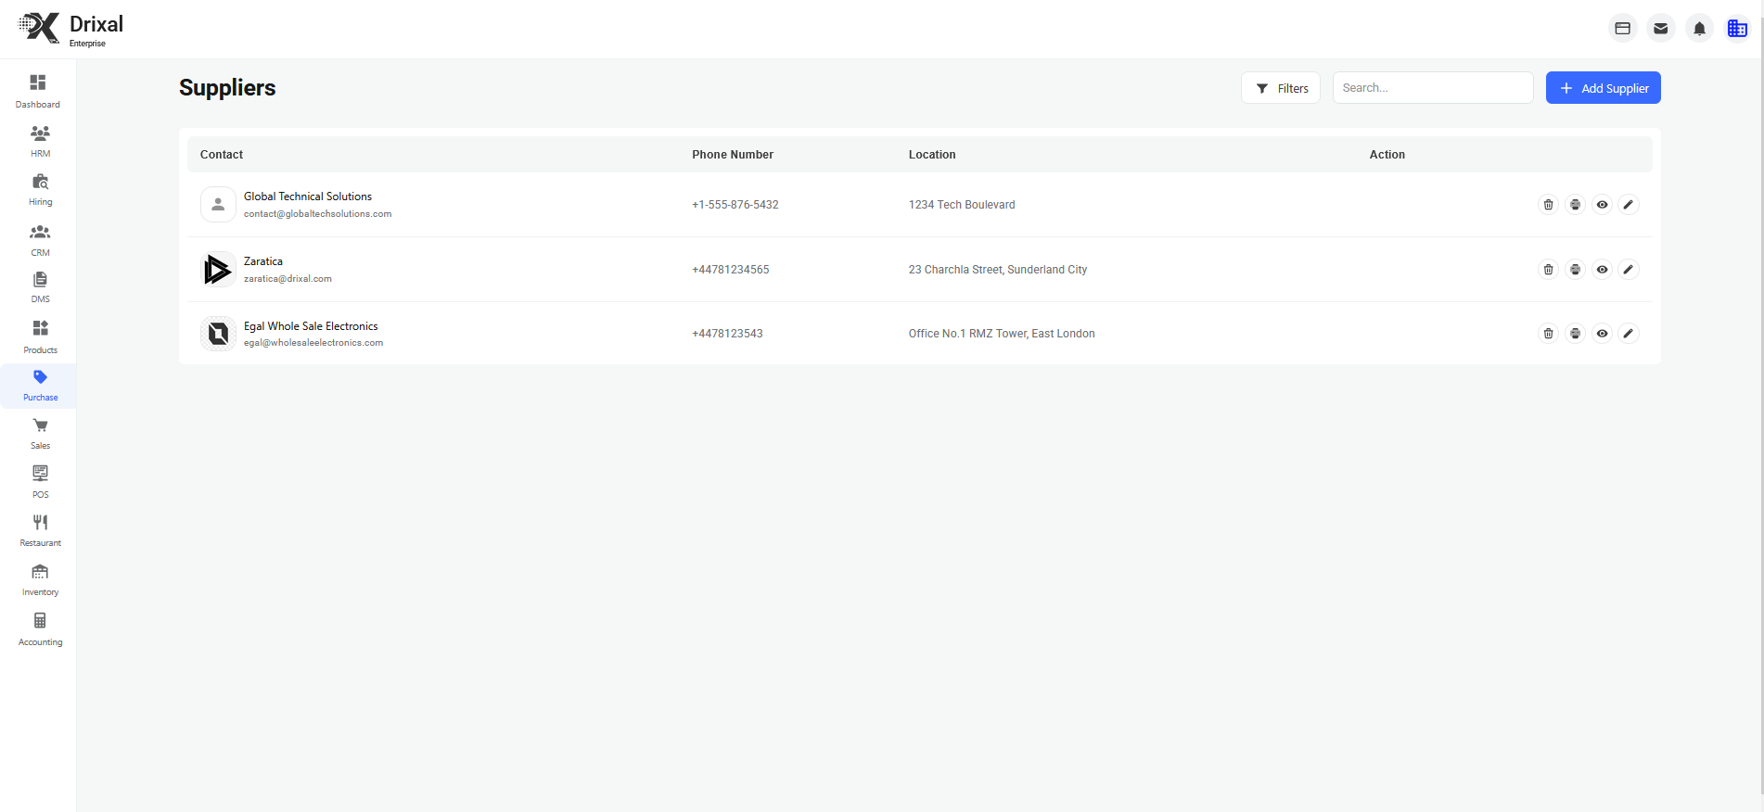Open the notifications bell
The width and height of the screenshot is (1764, 812).
tap(1699, 29)
